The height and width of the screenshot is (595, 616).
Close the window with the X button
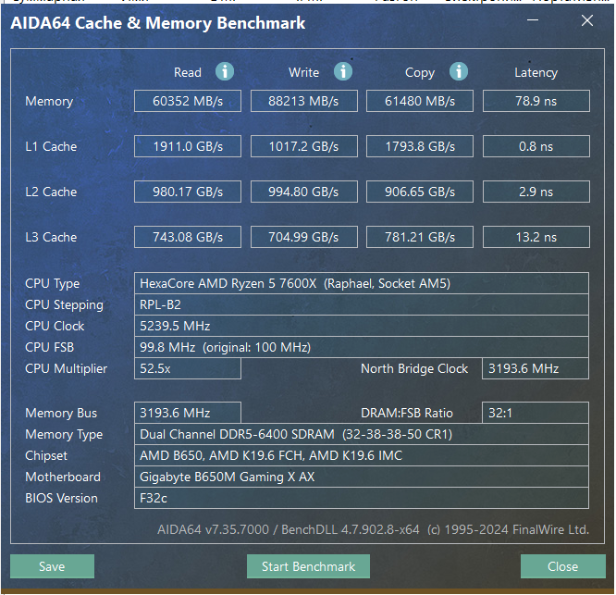pyautogui.click(x=587, y=20)
